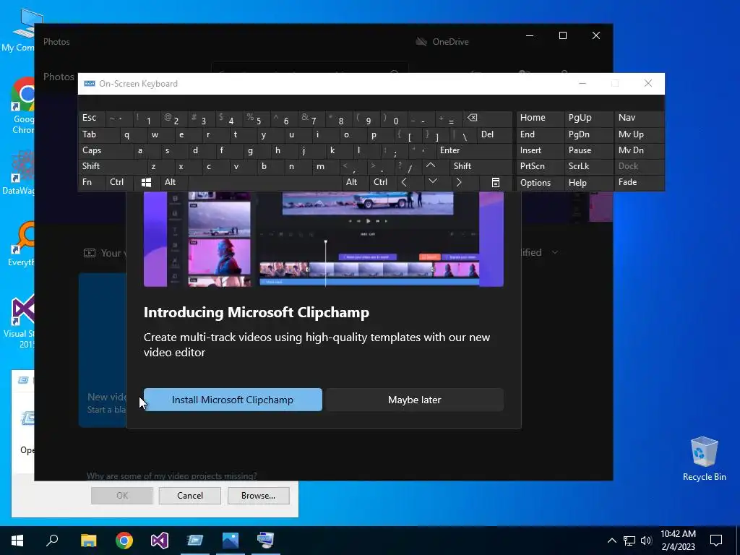740x555 pixels.
Task: Open the notification center icon
Action: tap(716, 541)
